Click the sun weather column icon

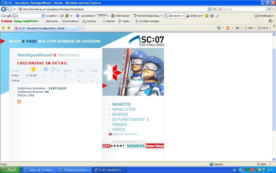coord(33,69)
